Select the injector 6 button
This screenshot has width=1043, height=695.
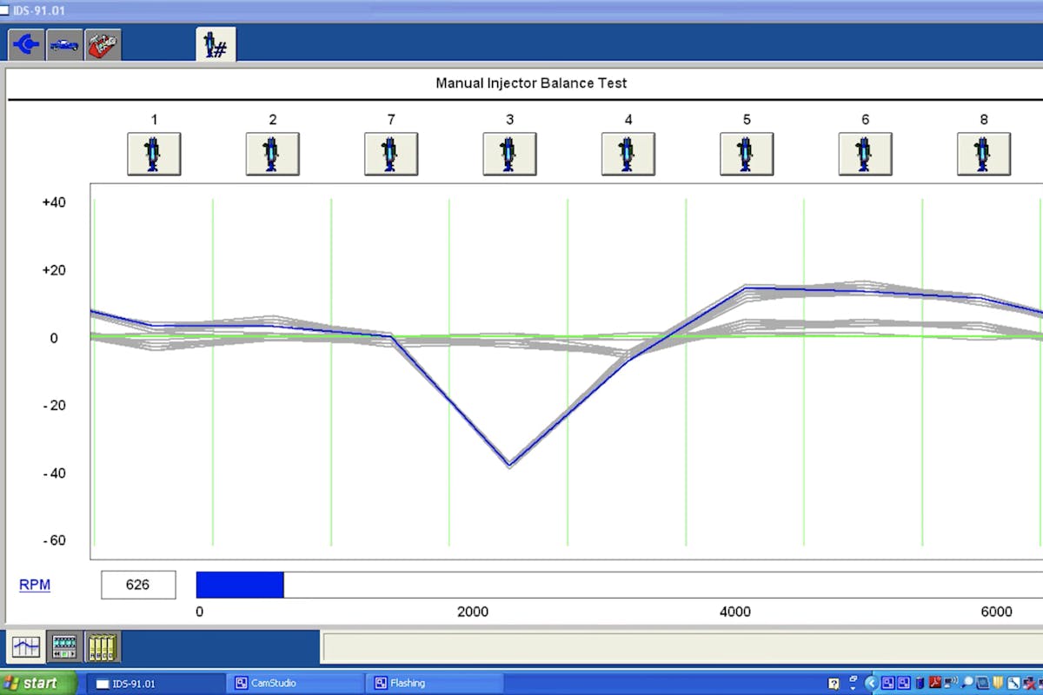pos(865,154)
